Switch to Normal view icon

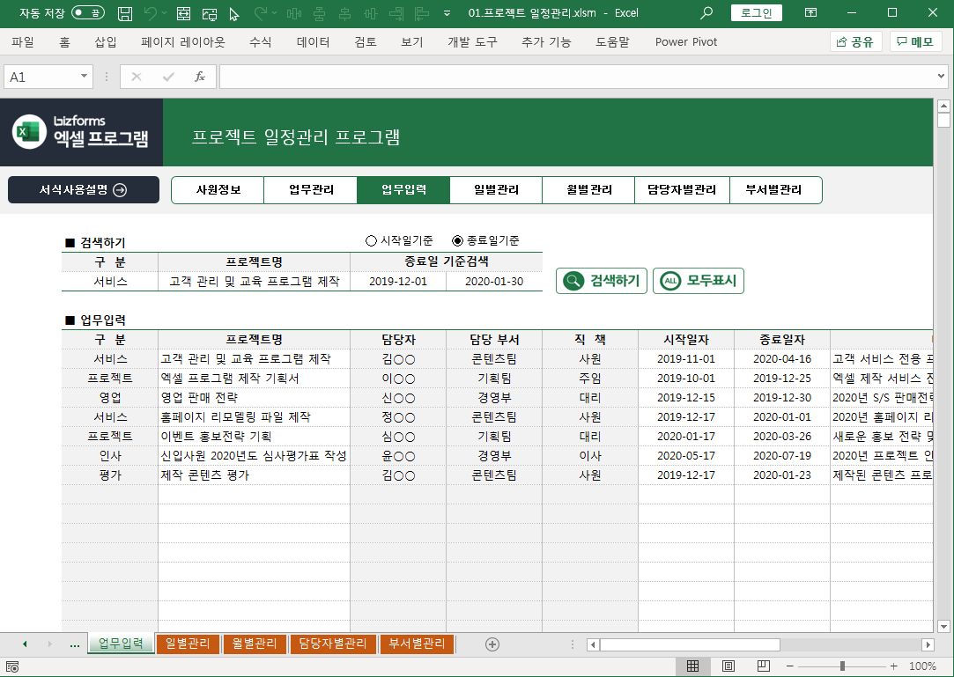pos(692,666)
